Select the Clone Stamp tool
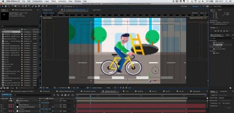The height and width of the screenshot is (113, 234). (36, 6)
